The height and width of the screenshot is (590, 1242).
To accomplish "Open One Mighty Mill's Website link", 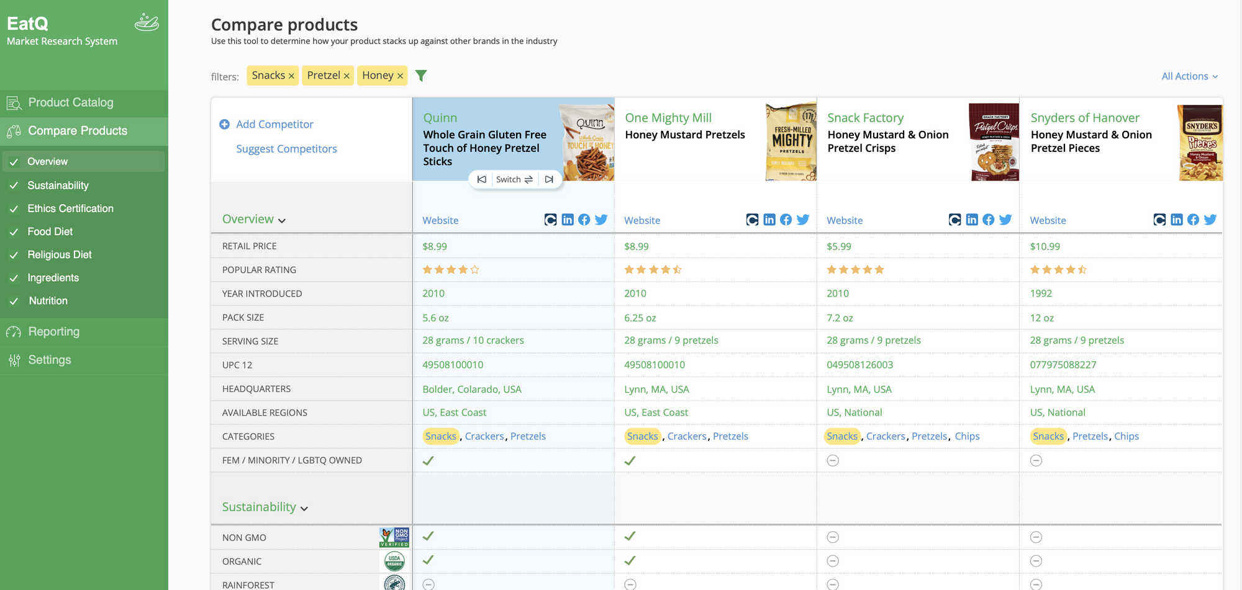I will (642, 220).
